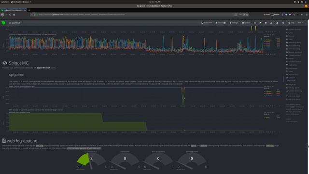Jump to Disks section in sidebar
The image size is (309, 174).
pos(290,39)
